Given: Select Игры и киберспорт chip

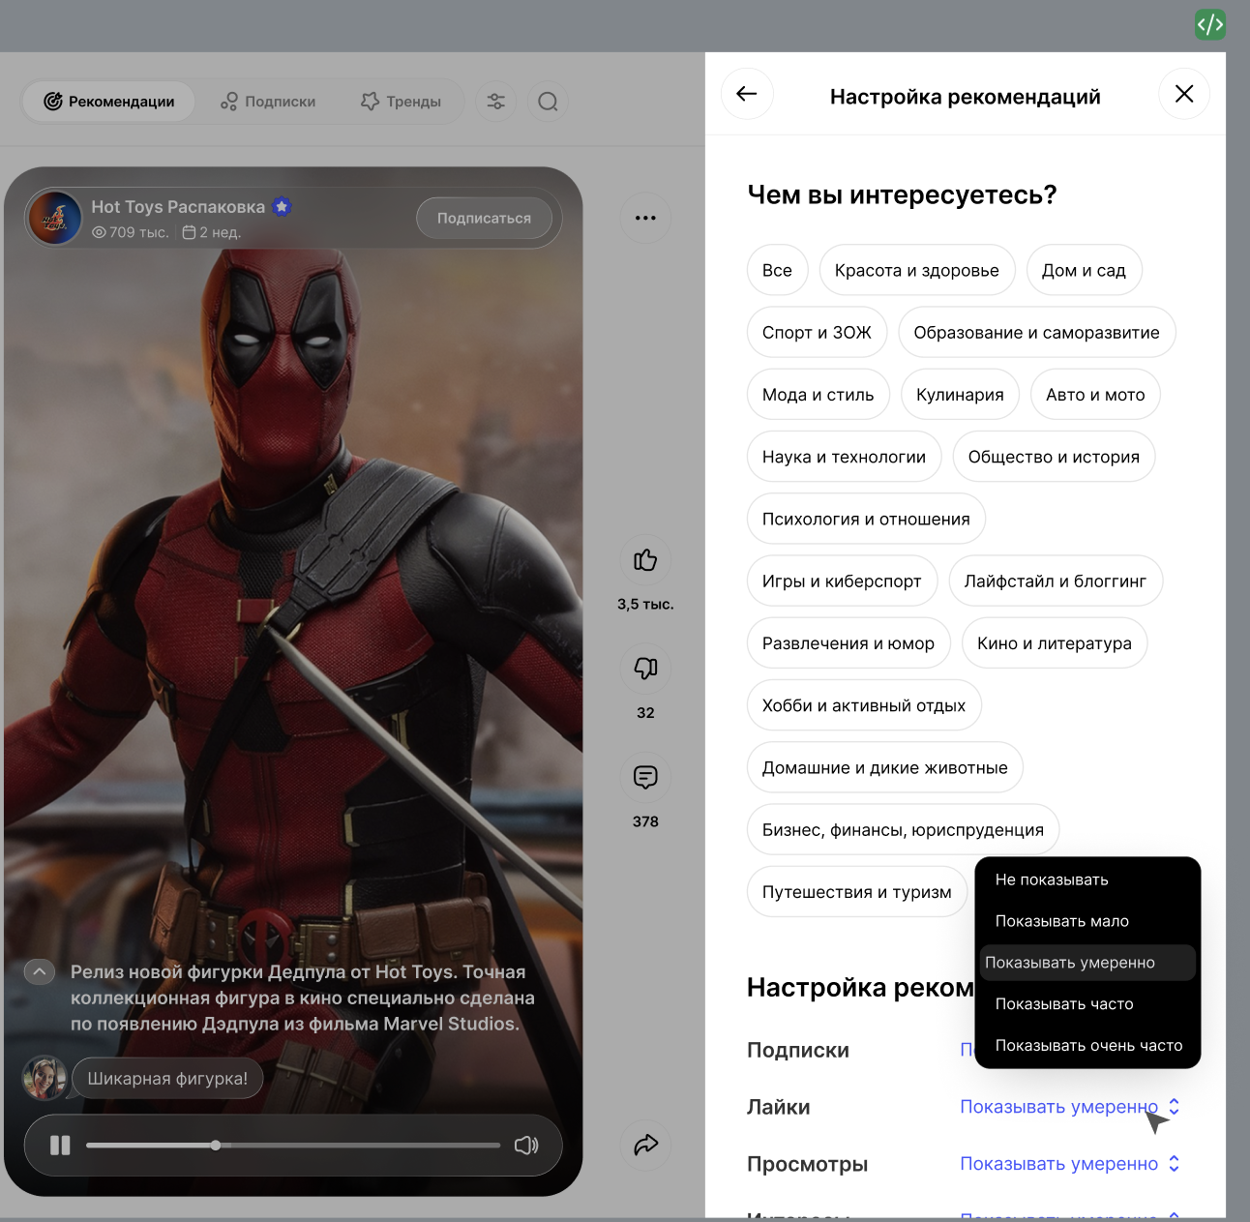Looking at the screenshot, I should (x=842, y=581).
